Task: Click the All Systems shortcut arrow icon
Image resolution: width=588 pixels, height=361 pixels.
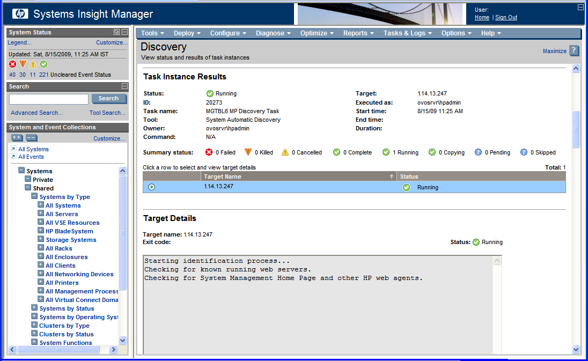Action: (x=13, y=149)
